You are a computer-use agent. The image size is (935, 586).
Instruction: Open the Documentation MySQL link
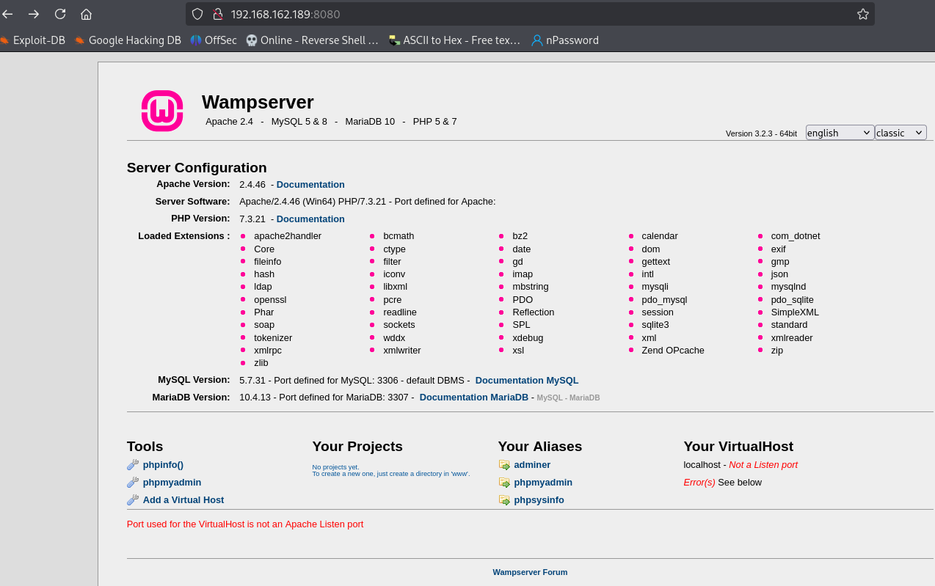[x=526, y=381]
